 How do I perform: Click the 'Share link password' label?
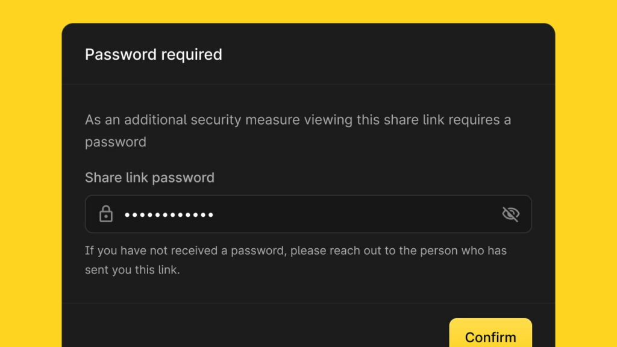(149, 178)
